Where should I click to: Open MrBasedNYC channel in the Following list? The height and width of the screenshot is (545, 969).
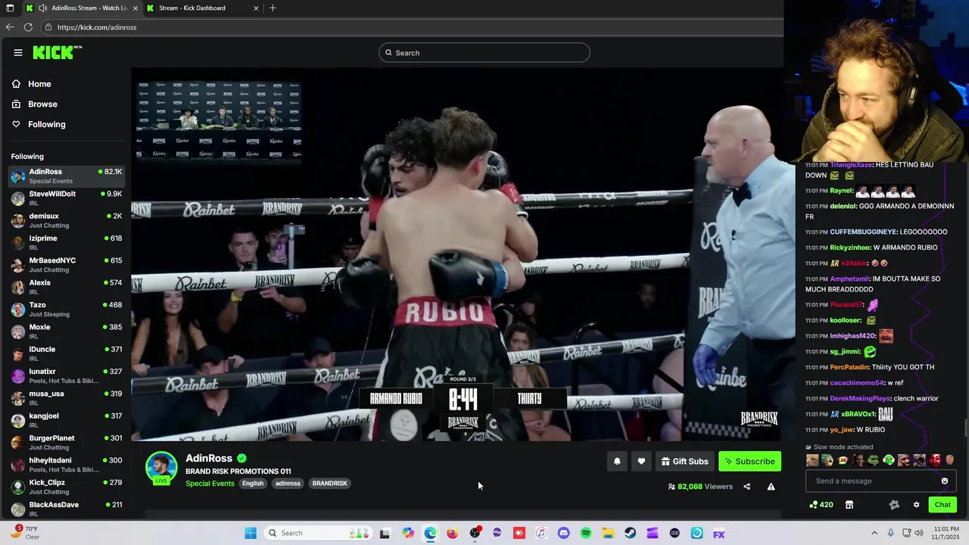coord(67,265)
